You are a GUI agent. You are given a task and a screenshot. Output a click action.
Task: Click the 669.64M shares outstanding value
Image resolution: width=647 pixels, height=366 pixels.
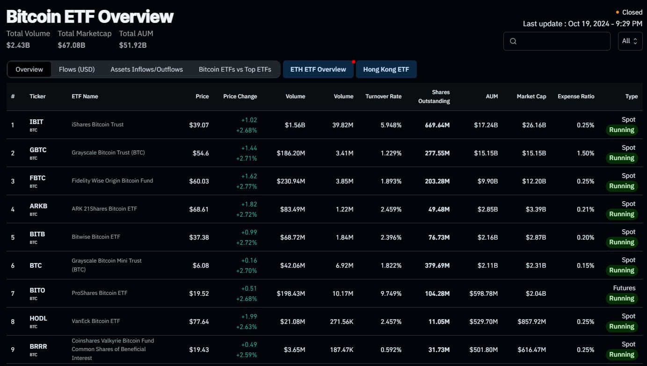coord(437,125)
